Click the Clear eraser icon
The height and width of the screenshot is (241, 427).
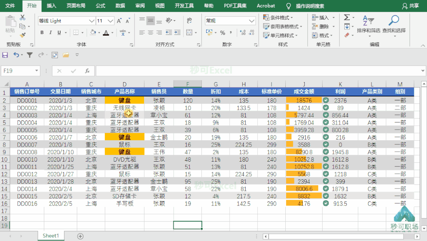[347, 35]
